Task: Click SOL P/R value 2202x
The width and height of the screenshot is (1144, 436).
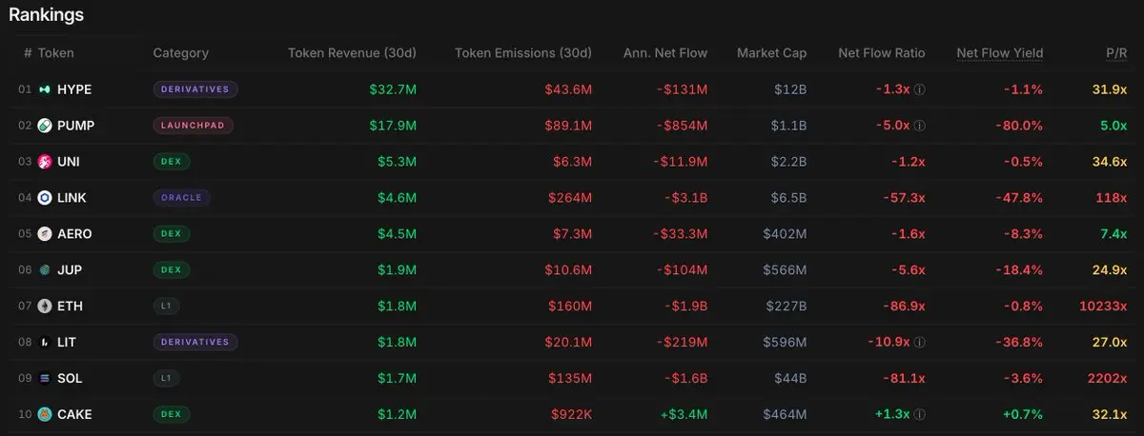Action: 1109,379
